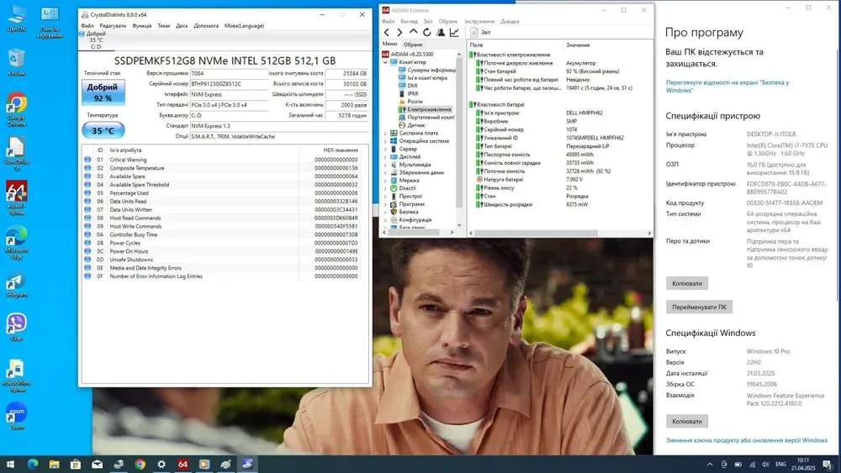
Task: Collapse the Комп'ютер tree node
Action: (x=386, y=62)
